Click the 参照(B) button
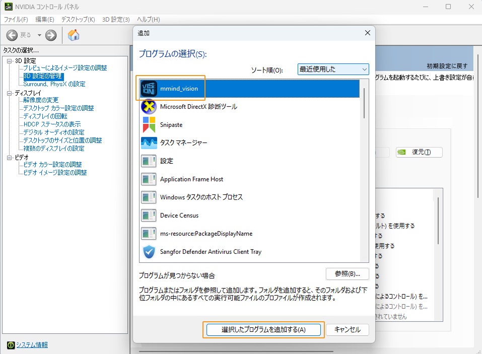This screenshot has width=482, height=354. tap(347, 273)
